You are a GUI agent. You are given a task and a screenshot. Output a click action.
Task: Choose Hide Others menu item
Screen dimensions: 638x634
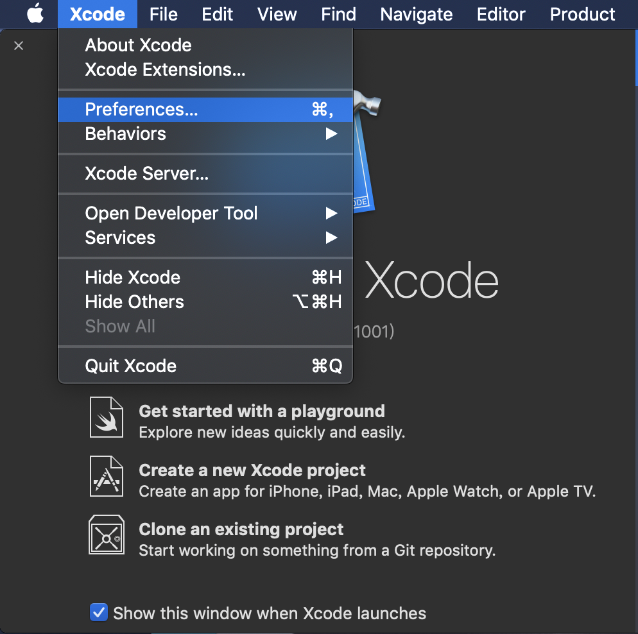point(205,302)
